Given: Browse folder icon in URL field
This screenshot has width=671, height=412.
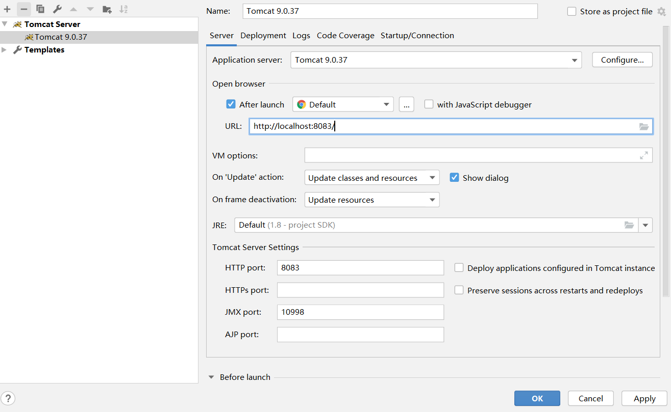Looking at the screenshot, I should point(644,126).
